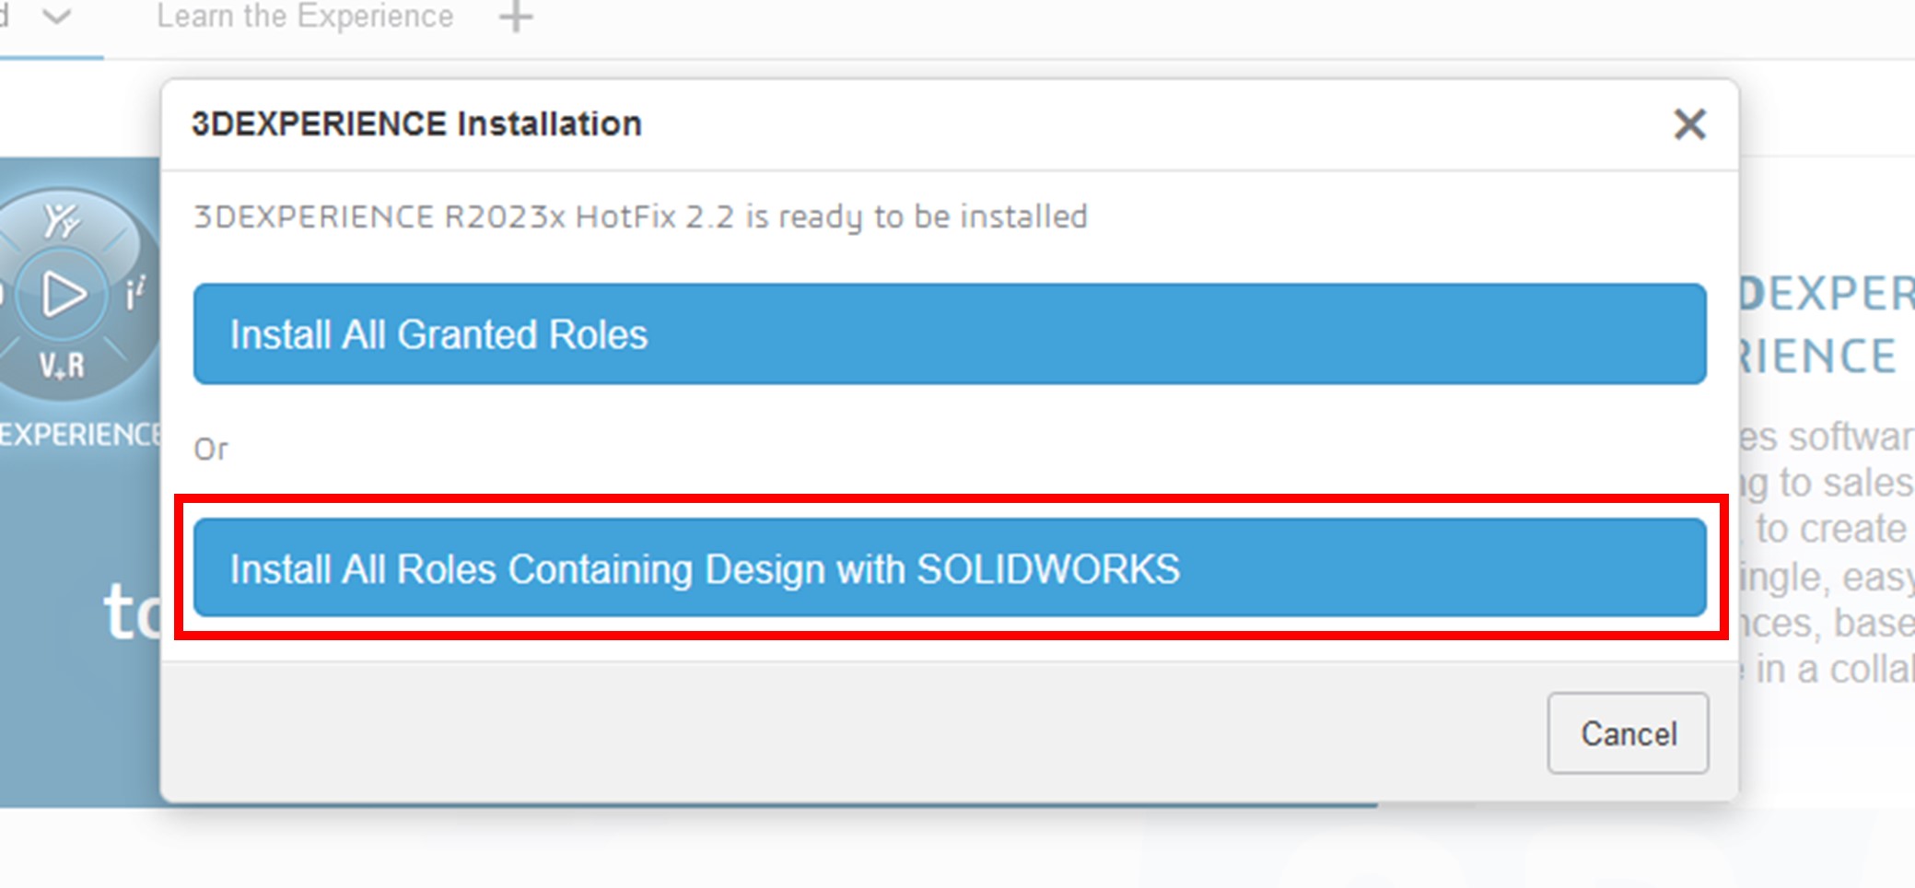Image resolution: width=1915 pixels, height=888 pixels.
Task: Select the active dashboard tab at far left
Action: click(x=7, y=17)
